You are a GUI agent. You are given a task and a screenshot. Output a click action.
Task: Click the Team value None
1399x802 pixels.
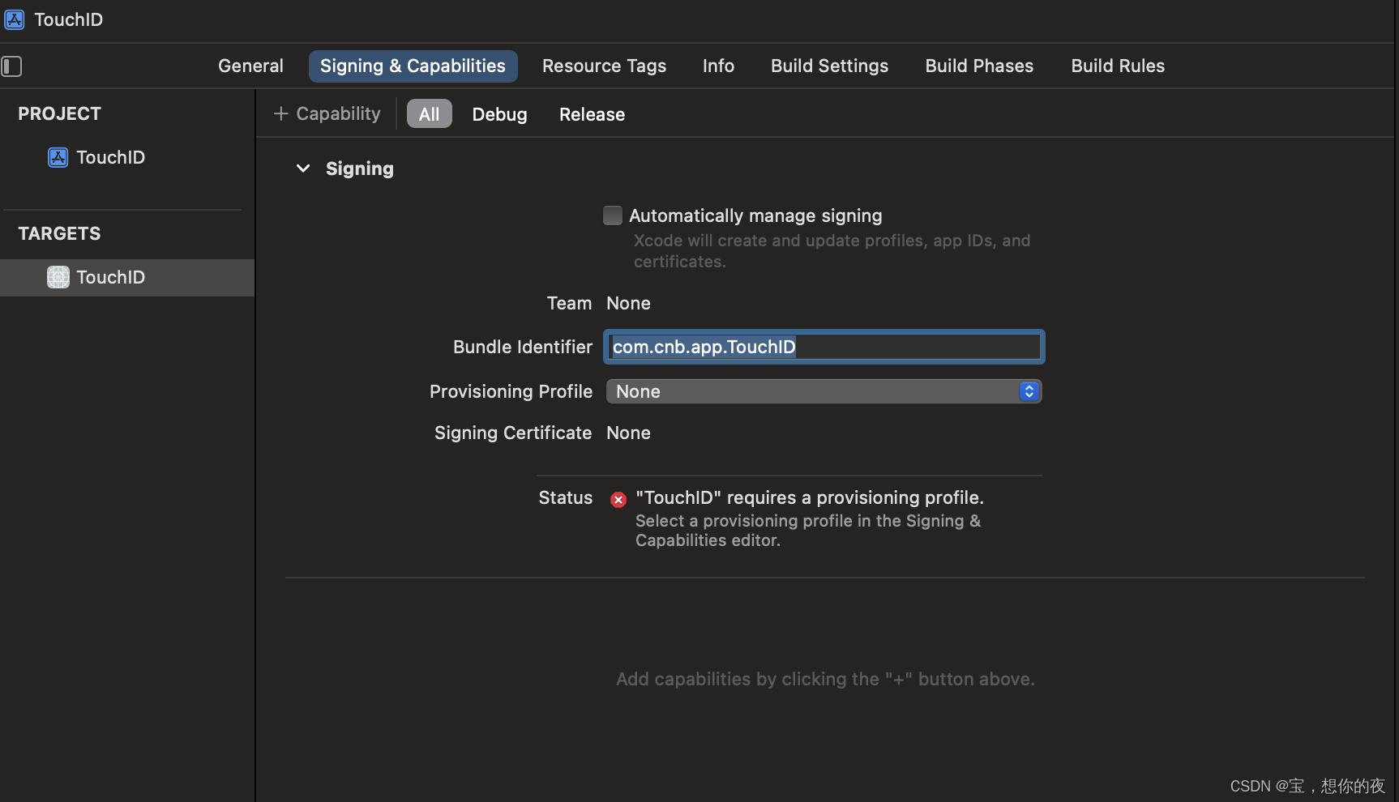coord(628,303)
